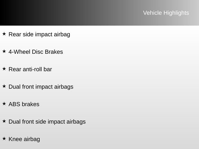Click the 4-Wheel Disc Brakes list item
This screenshot has height=149, width=199.
(x=35, y=52)
